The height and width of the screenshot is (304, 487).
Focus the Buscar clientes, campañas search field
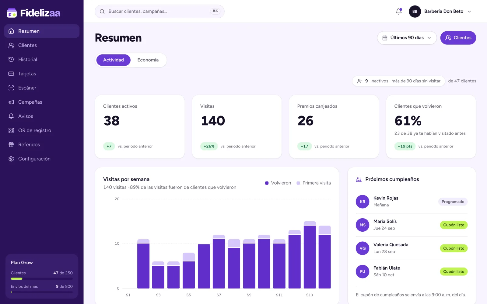click(159, 12)
